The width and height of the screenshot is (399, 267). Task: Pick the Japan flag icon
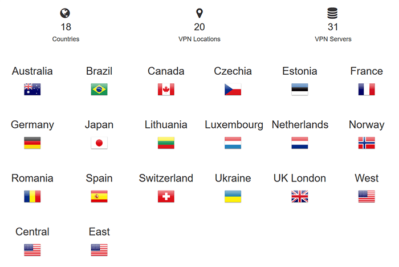click(x=99, y=143)
